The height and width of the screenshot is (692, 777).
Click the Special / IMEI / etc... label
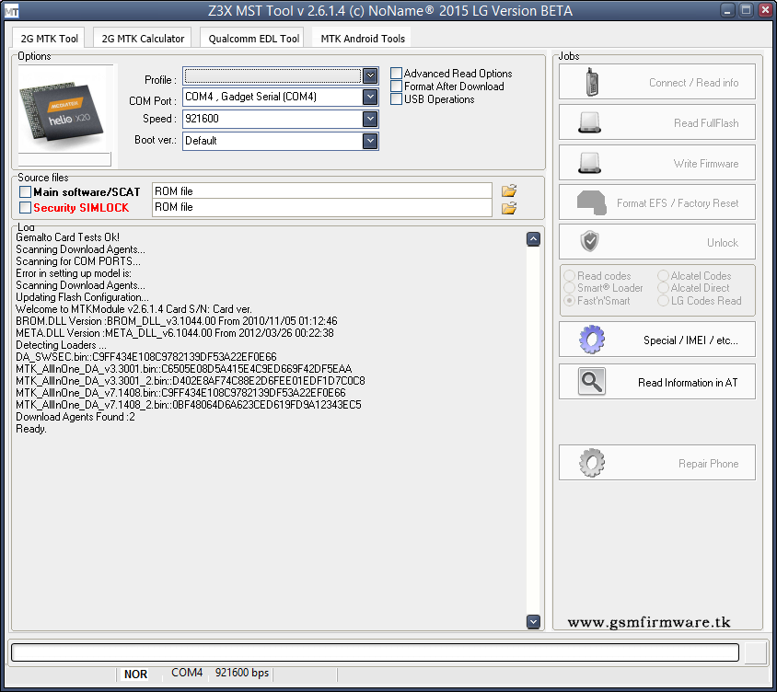click(690, 340)
